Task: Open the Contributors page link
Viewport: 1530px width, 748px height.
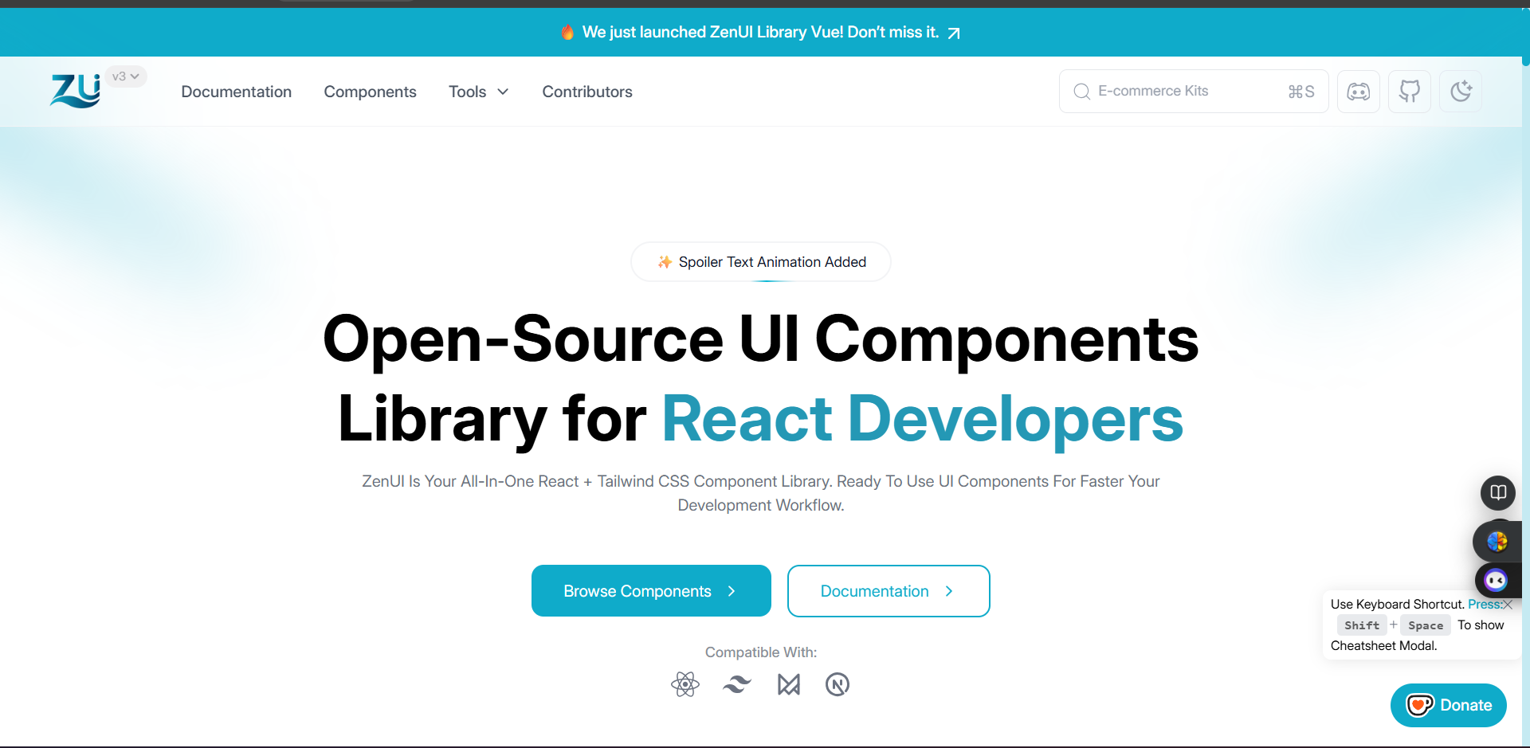Action: pyautogui.click(x=586, y=92)
